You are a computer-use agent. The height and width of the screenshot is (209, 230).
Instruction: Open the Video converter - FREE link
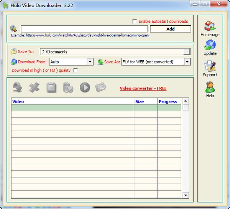(143, 88)
